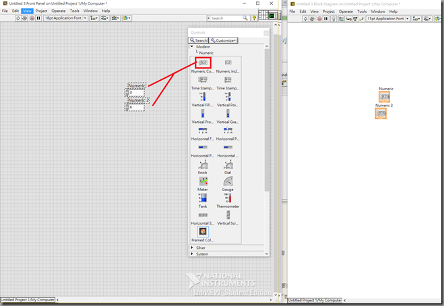Select Dial control in palette
The width and height of the screenshot is (444, 306).
[228, 165]
